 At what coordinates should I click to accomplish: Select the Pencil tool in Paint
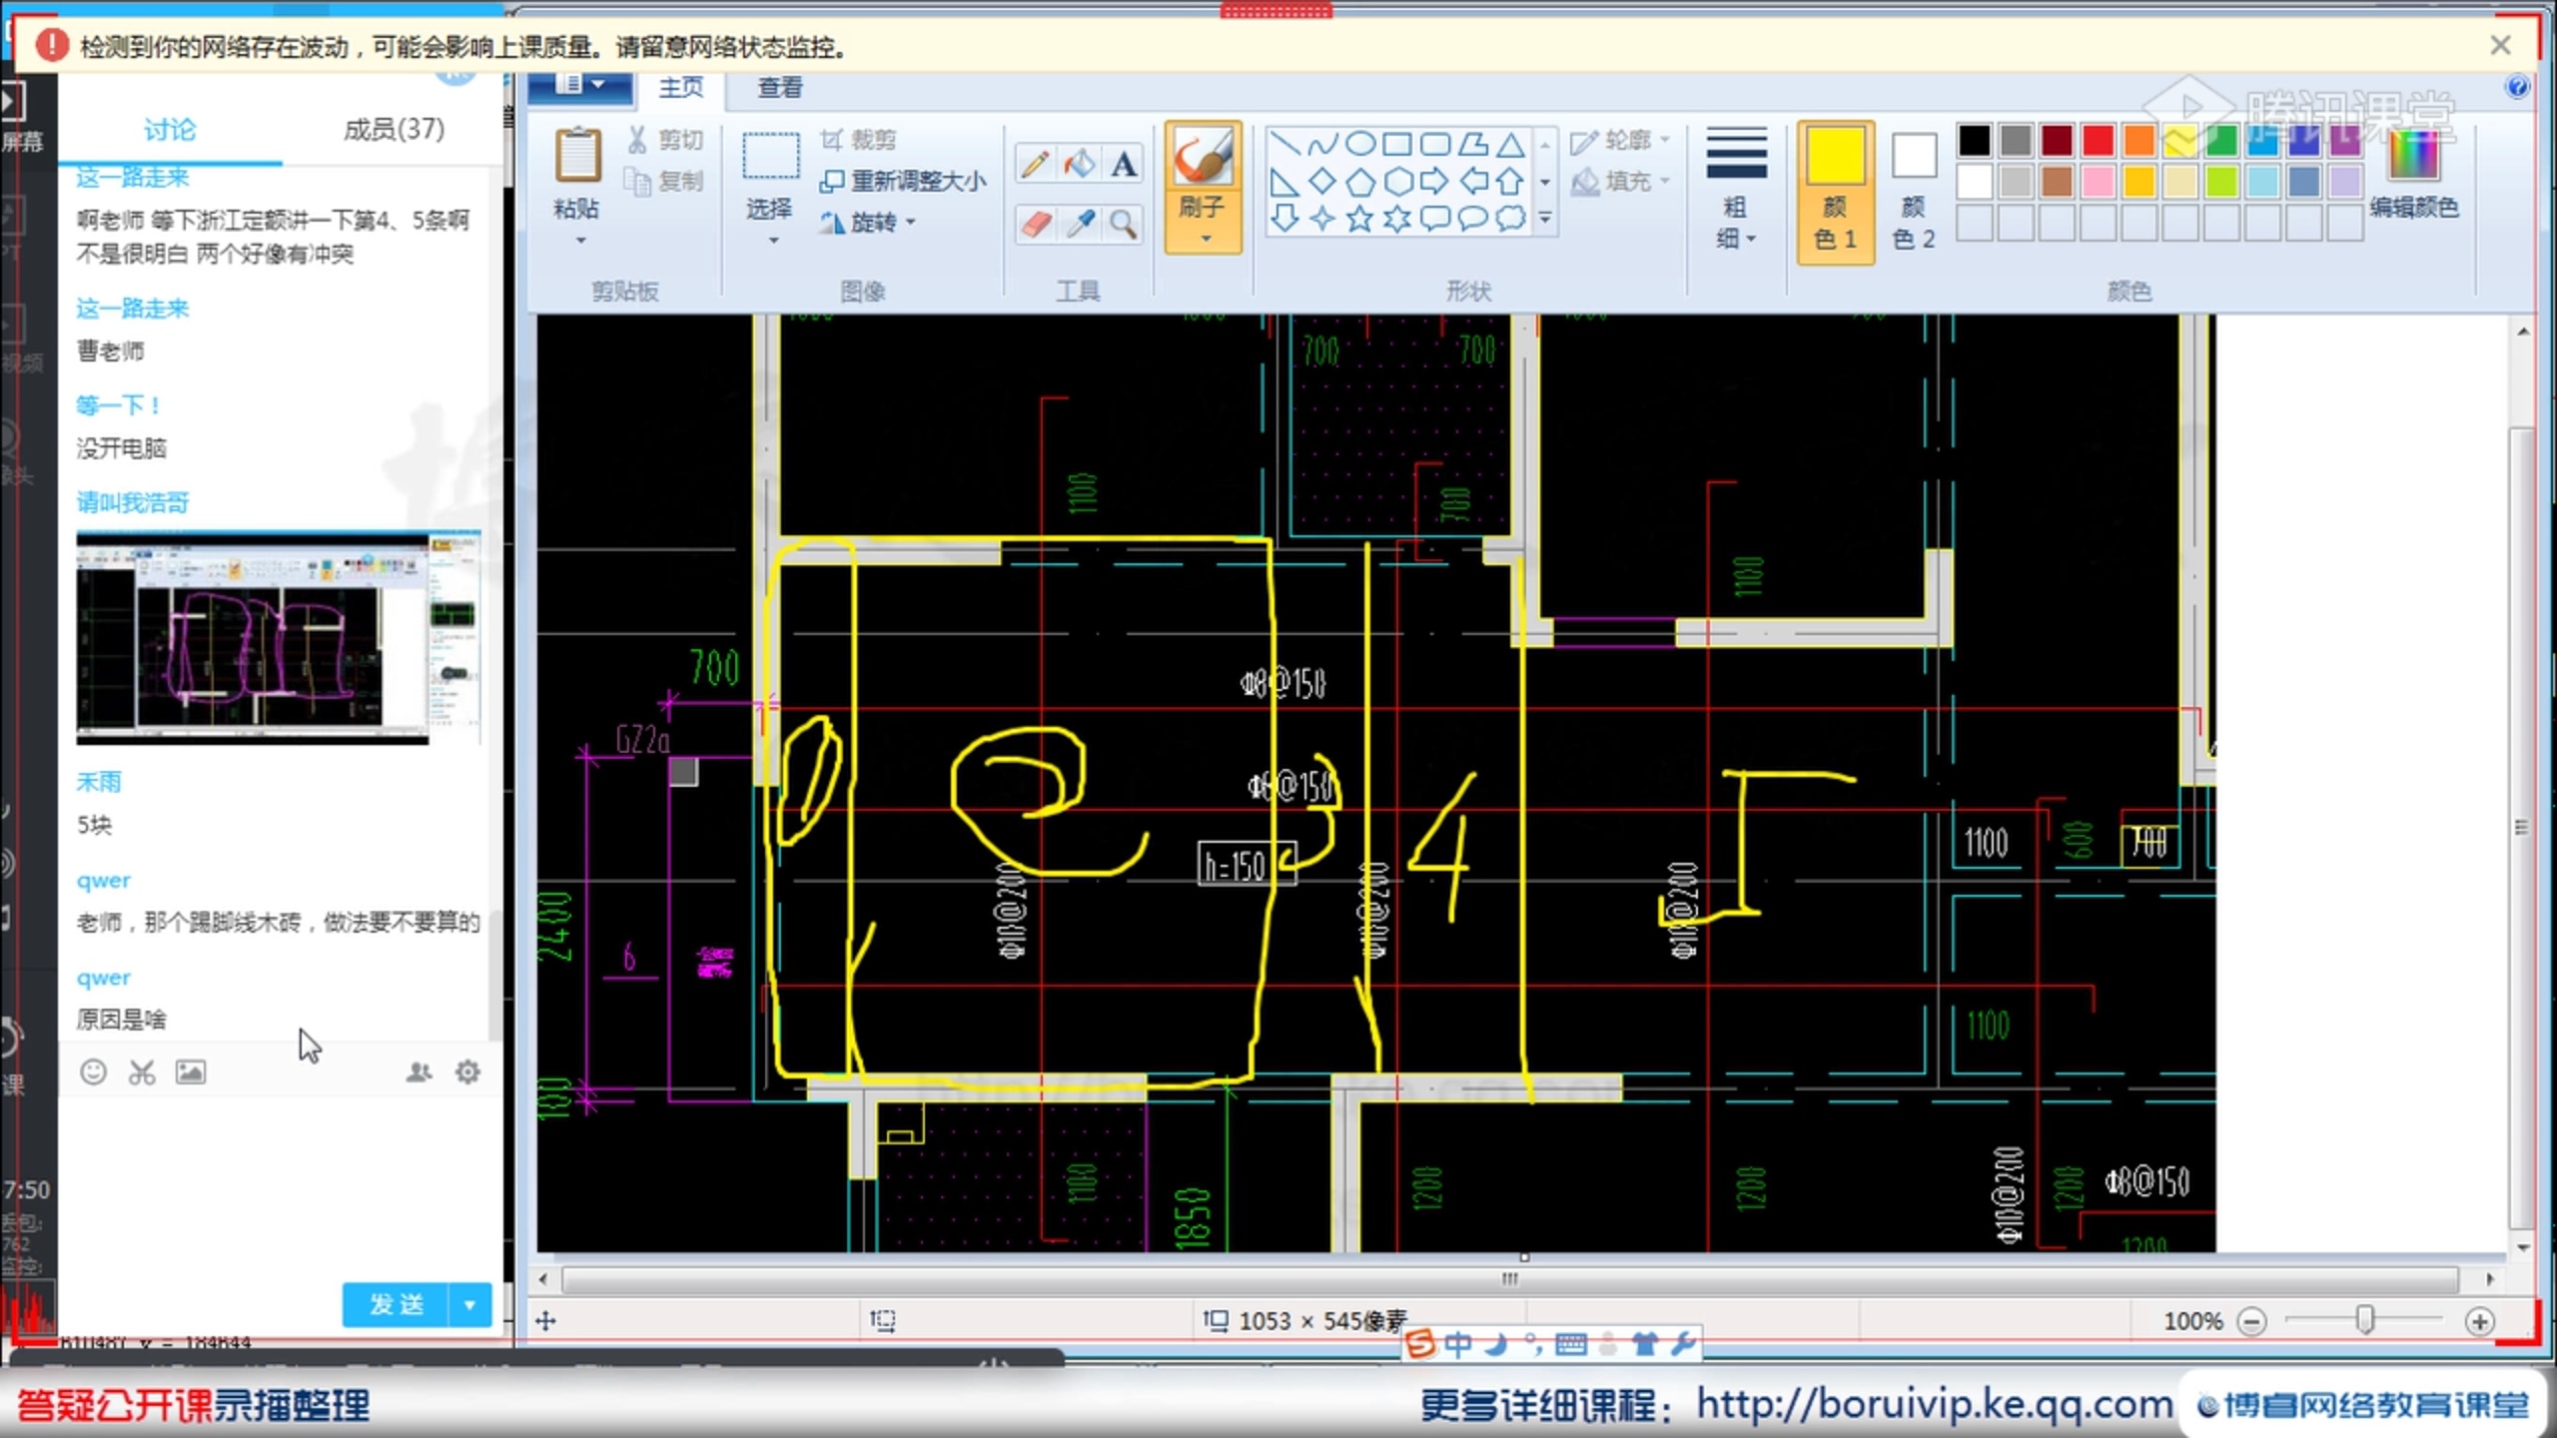1036,163
